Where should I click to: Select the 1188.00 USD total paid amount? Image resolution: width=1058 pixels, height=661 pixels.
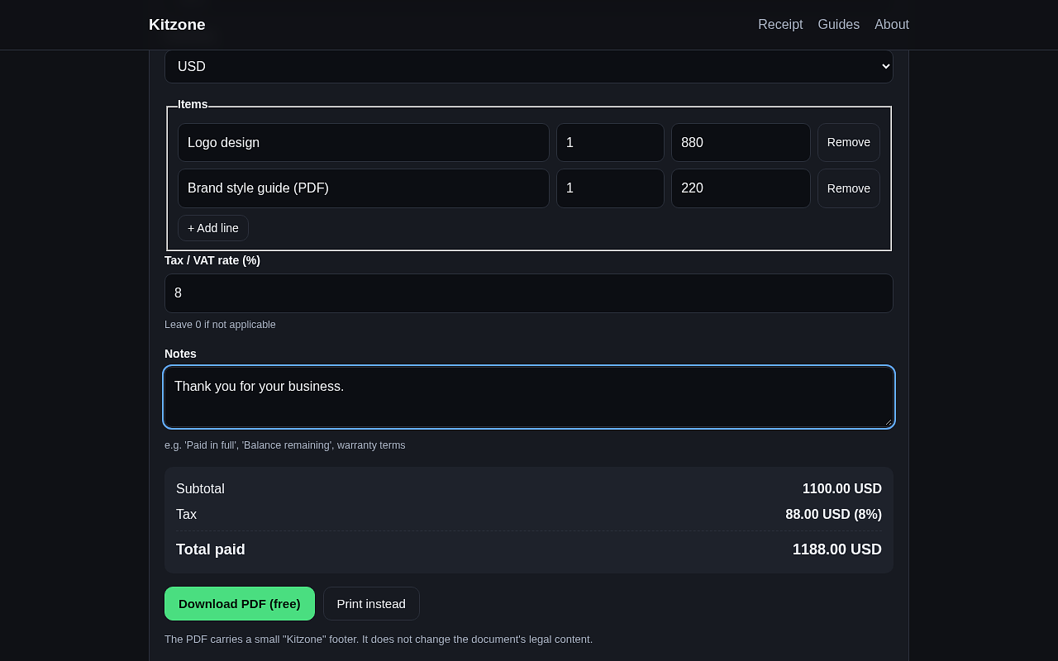point(837,549)
